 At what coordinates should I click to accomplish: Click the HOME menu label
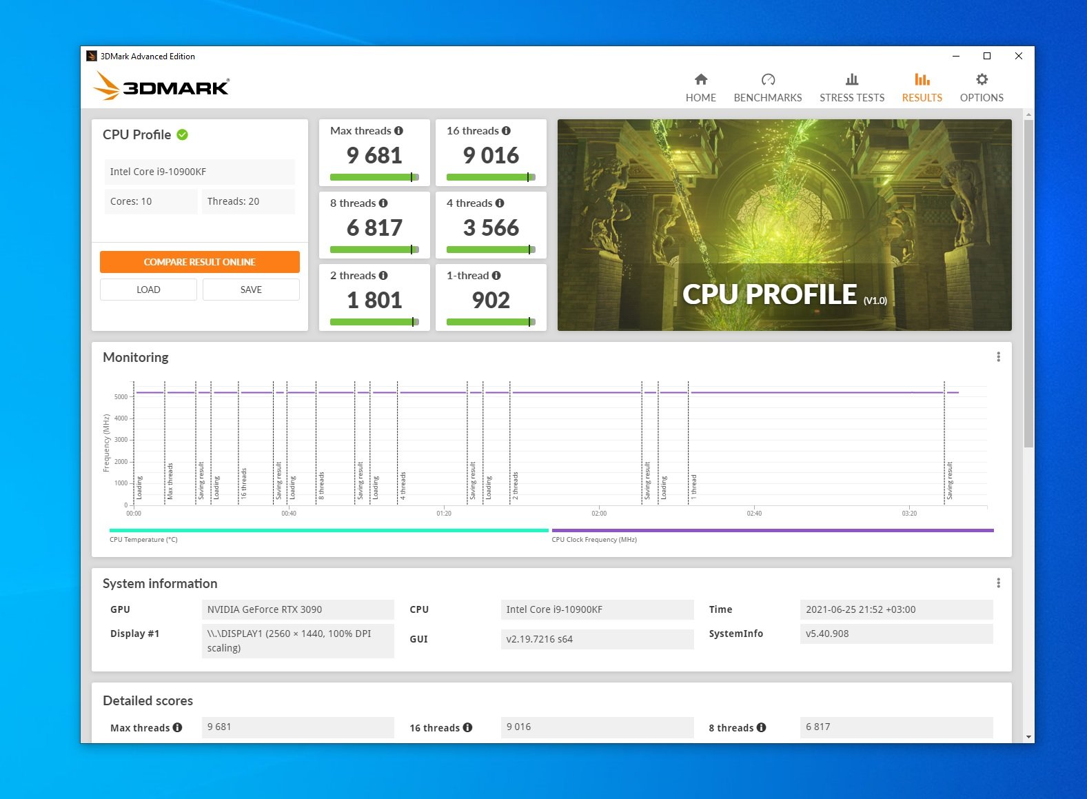point(700,98)
